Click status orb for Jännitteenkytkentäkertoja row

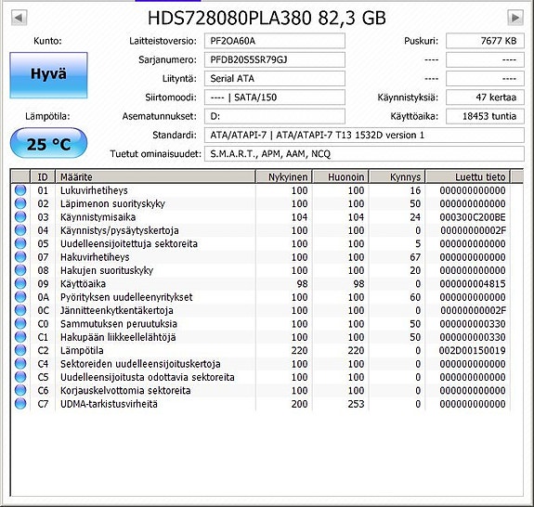[20, 310]
